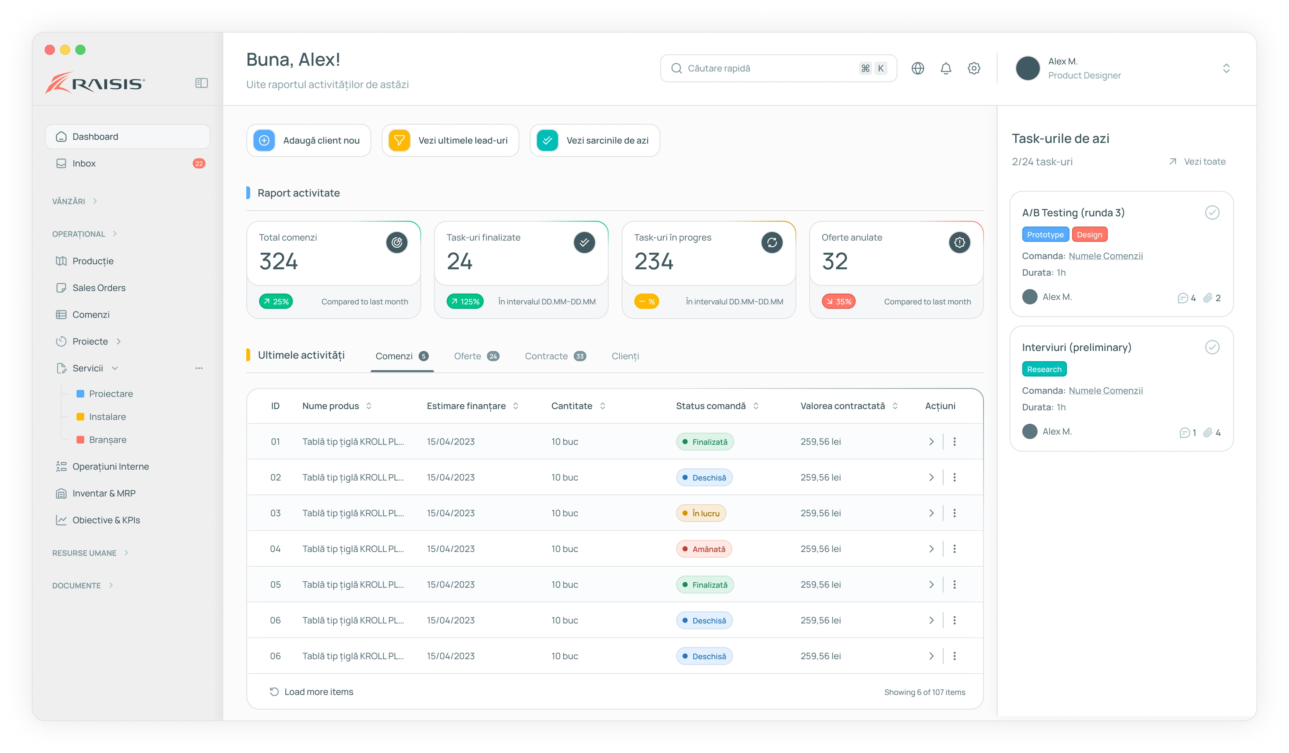This screenshot has width=1289, height=753.
Task: Open row 05 kebab actions menu
Action: [955, 585]
